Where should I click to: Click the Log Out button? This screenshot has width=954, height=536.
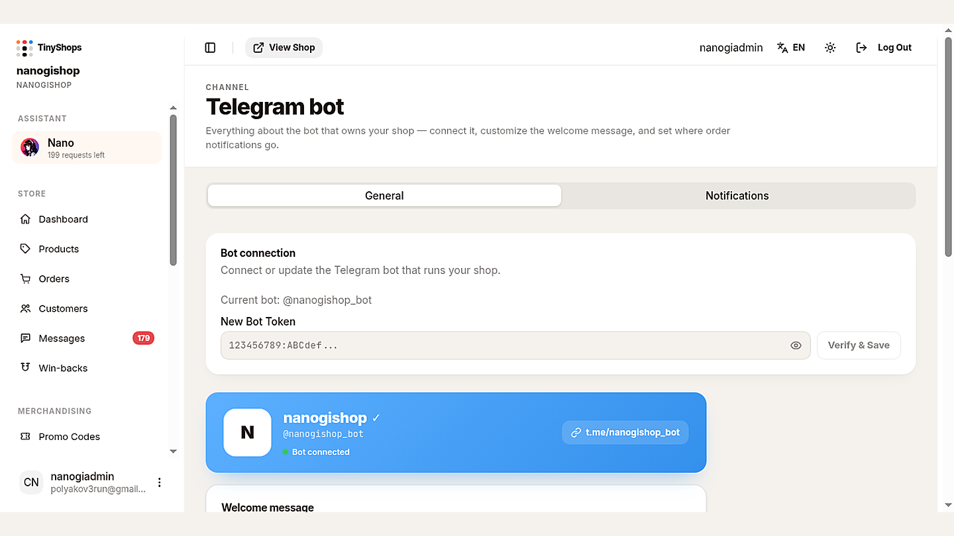pos(884,48)
